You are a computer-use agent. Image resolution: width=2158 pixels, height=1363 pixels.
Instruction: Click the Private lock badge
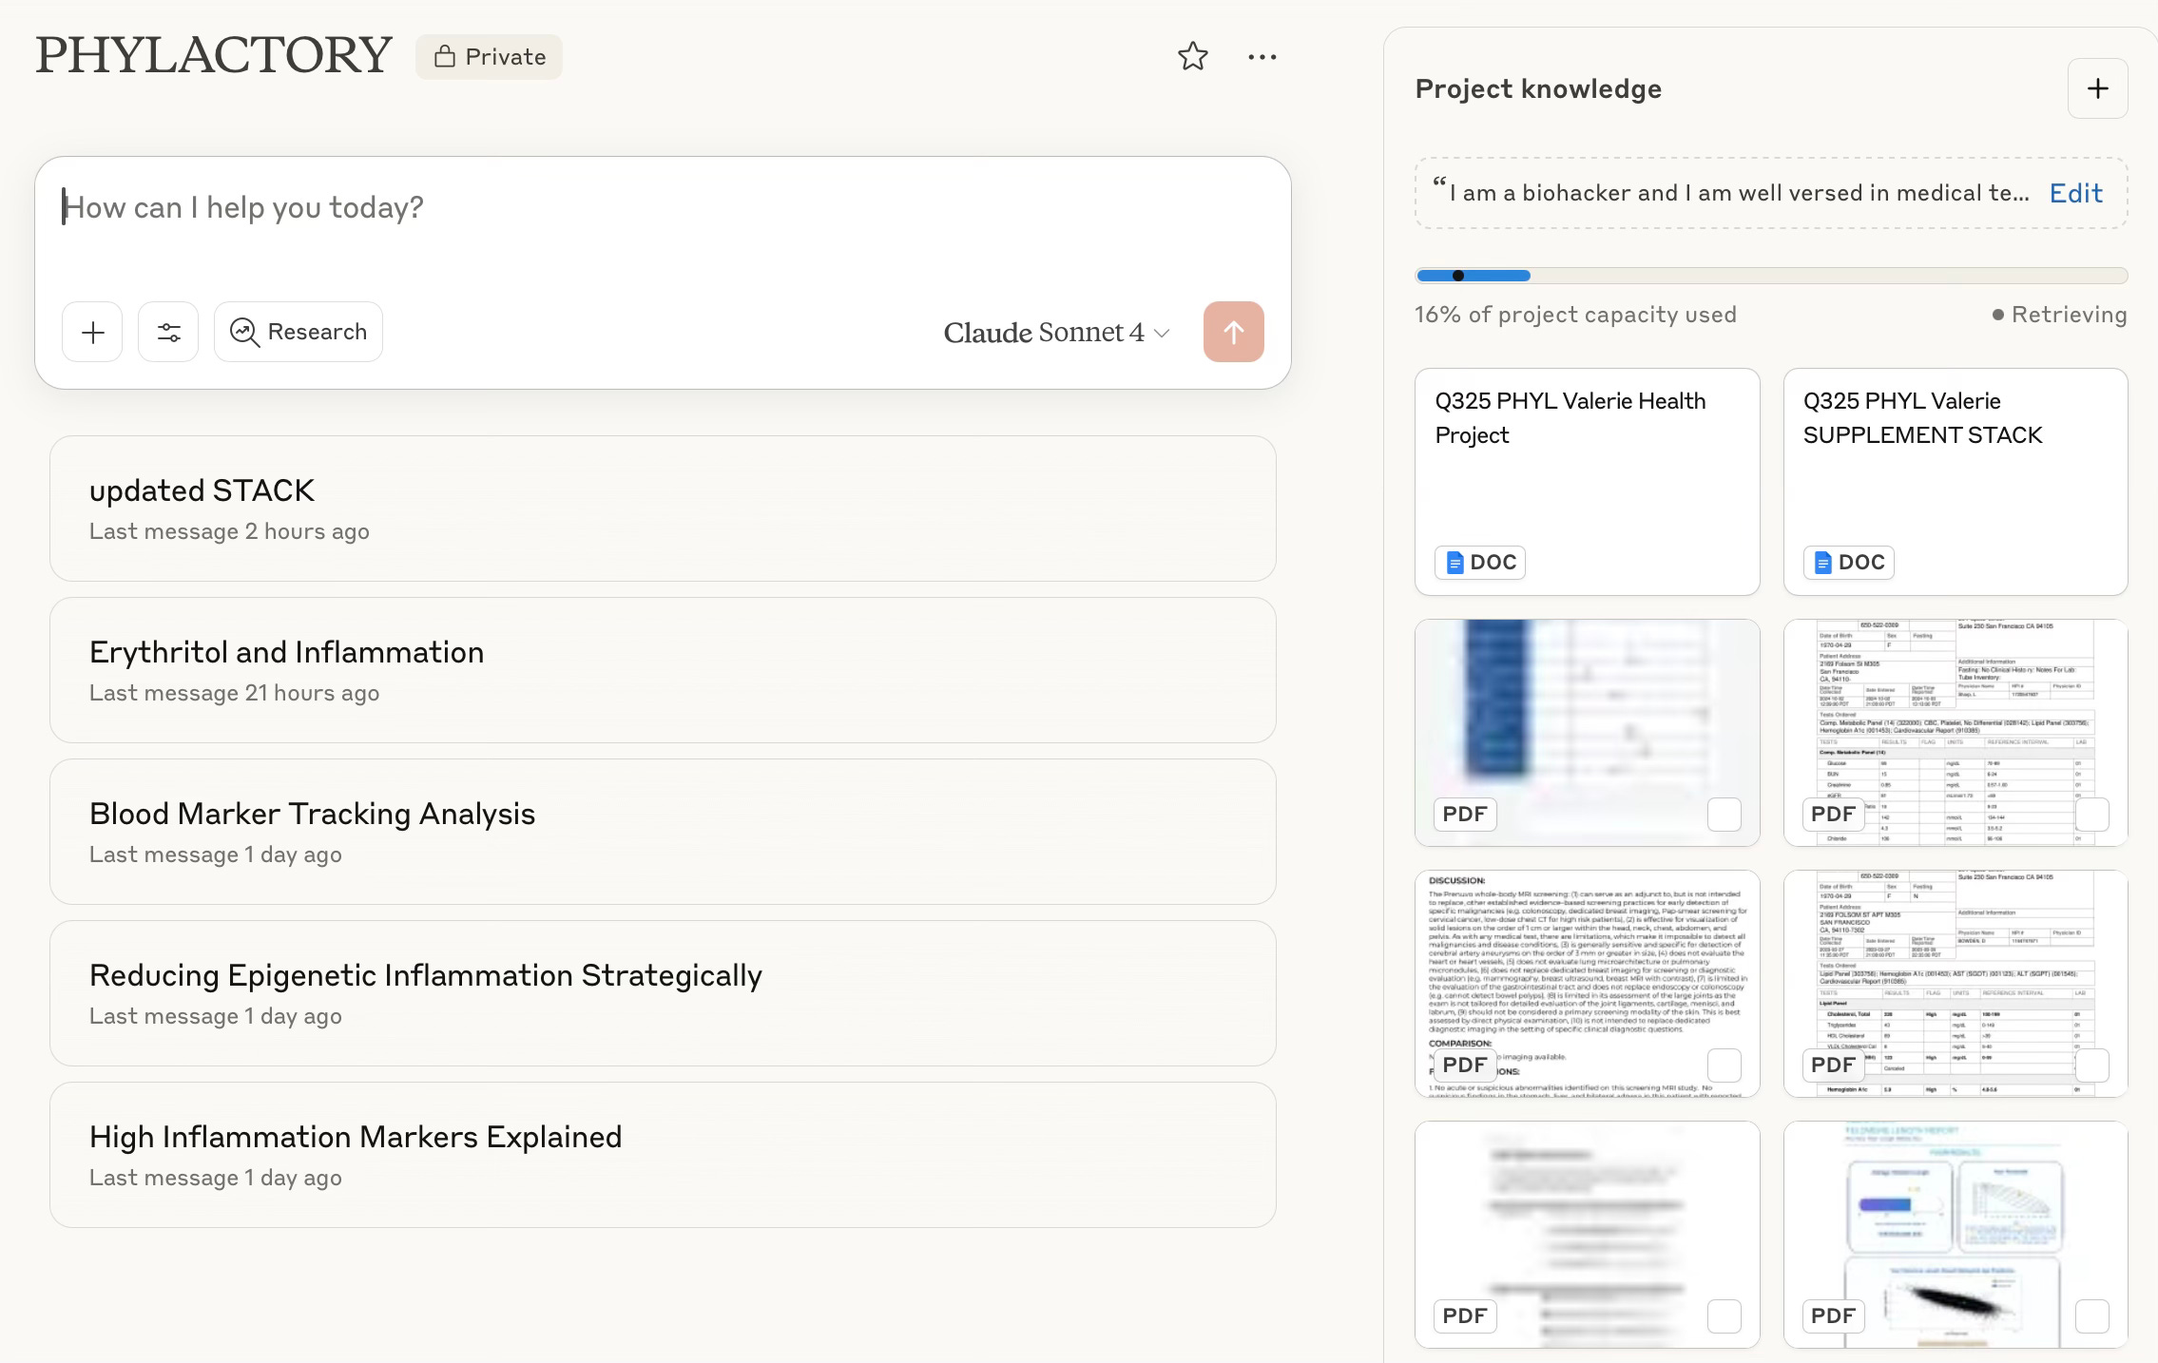489,57
